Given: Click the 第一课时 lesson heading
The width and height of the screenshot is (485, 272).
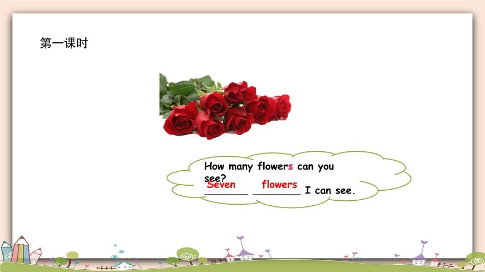Looking at the screenshot, I should [64, 43].
